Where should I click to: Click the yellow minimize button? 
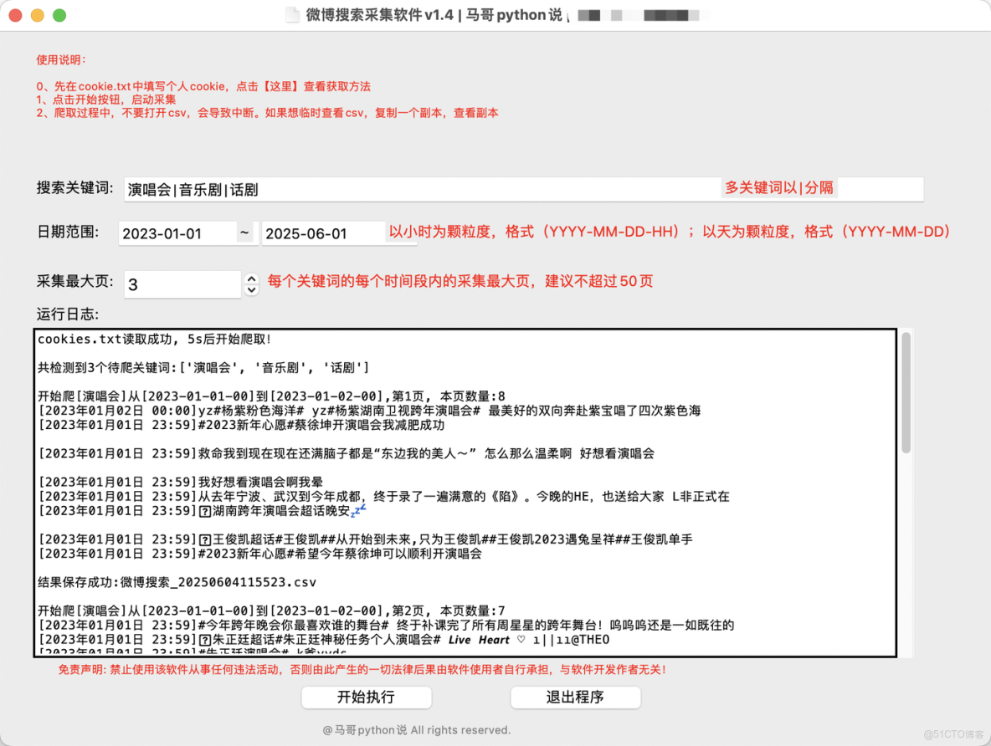click(x=37, y=14)
